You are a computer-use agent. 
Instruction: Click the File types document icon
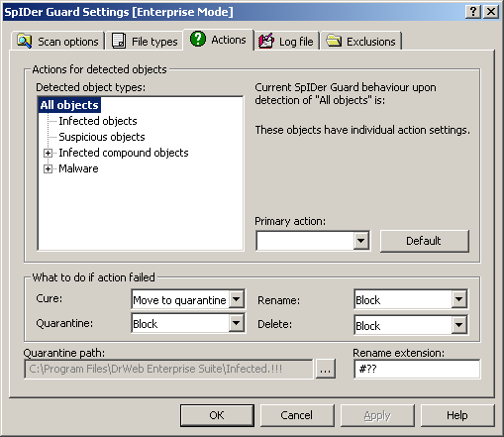pyautogui.click(x=119, y=41)
